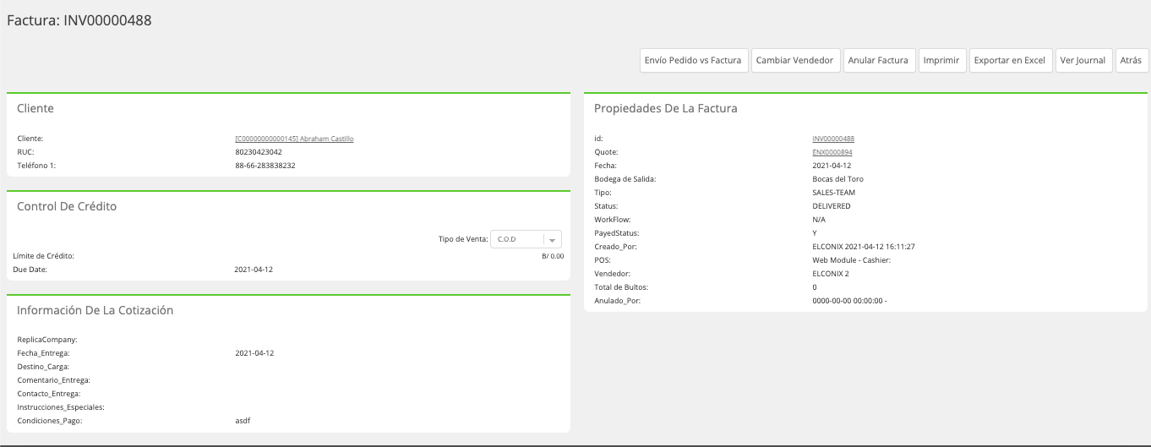The image size is (1151, 447).
Task: Open invoice id link INV00000488
Action: [833, 138]
